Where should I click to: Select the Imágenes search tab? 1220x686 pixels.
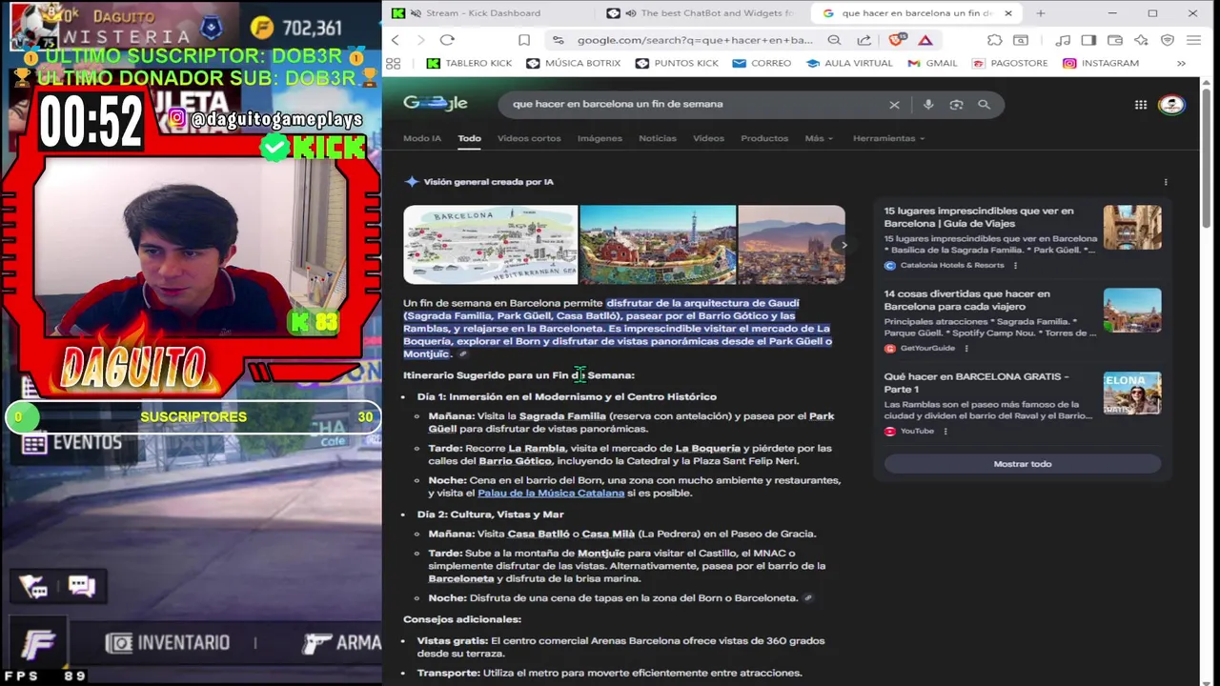[600, 138]
